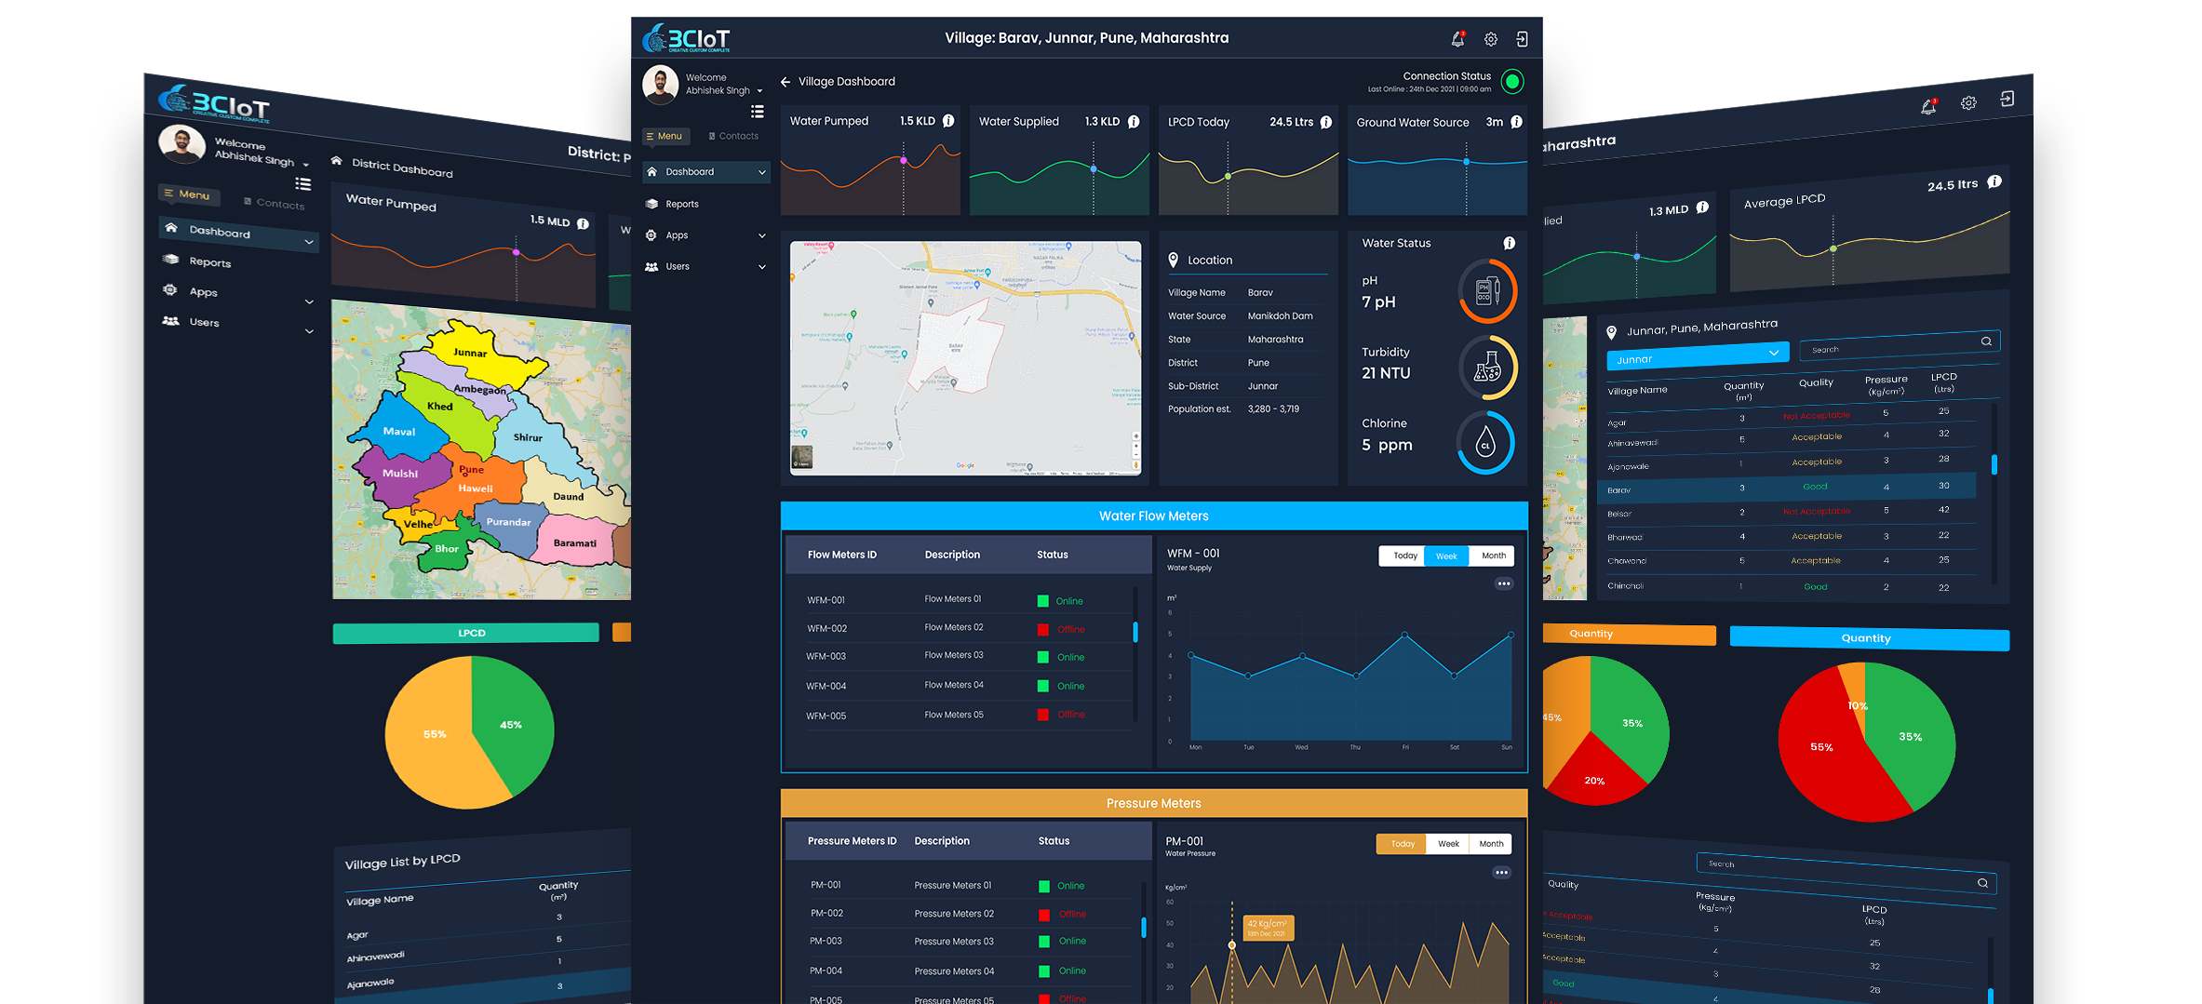Click scrollbar in Pressure Meters list
The height and width of the screenshot is (1004, 2202).
1144,928
